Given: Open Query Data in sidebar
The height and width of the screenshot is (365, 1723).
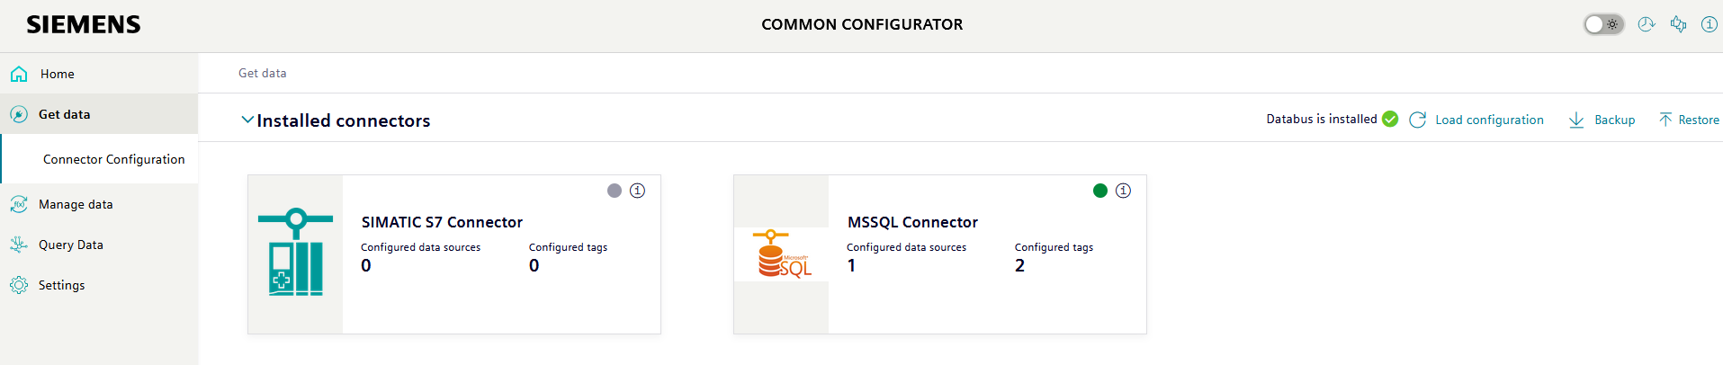Looking at the screenshot, I should 71,245.
